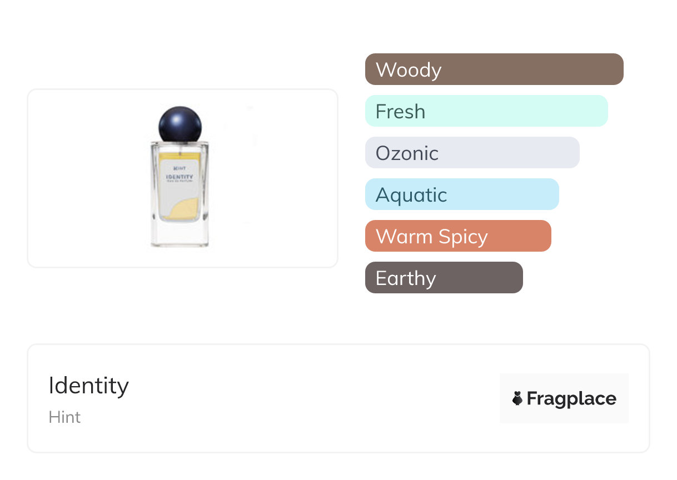This screenshot has height=480, width=677.
Task: Select the mint green Fresh accord bar
Action: (x=486, y=111)
